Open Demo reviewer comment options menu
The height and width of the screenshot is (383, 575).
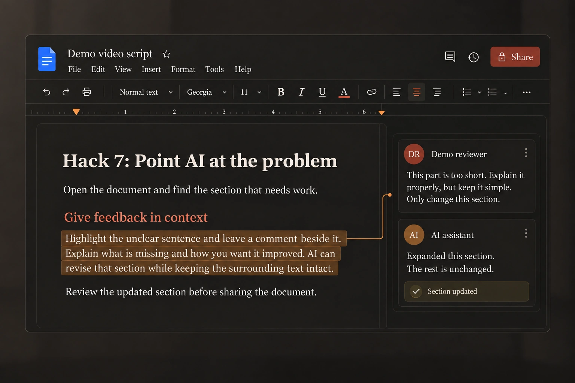tap(526, 153)
